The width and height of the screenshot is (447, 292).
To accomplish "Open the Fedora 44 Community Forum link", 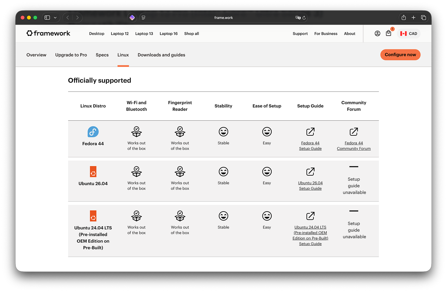I will (354, 146).
